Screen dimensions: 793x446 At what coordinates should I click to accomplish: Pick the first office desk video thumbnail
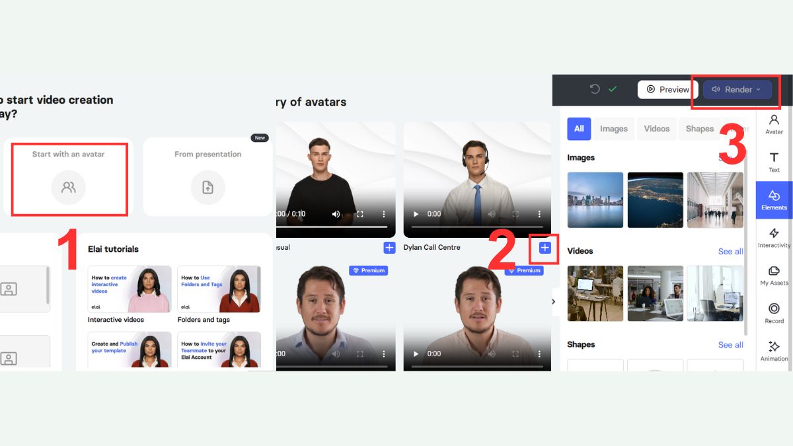coord(595,293)
